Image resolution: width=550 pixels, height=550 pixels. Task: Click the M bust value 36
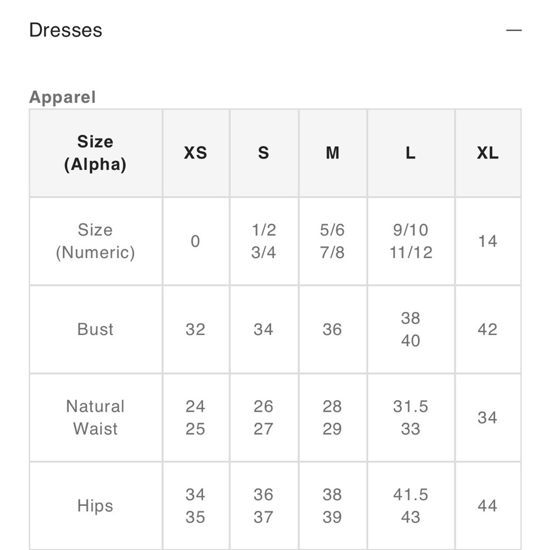pyautogui.click(x=333, y=329)
